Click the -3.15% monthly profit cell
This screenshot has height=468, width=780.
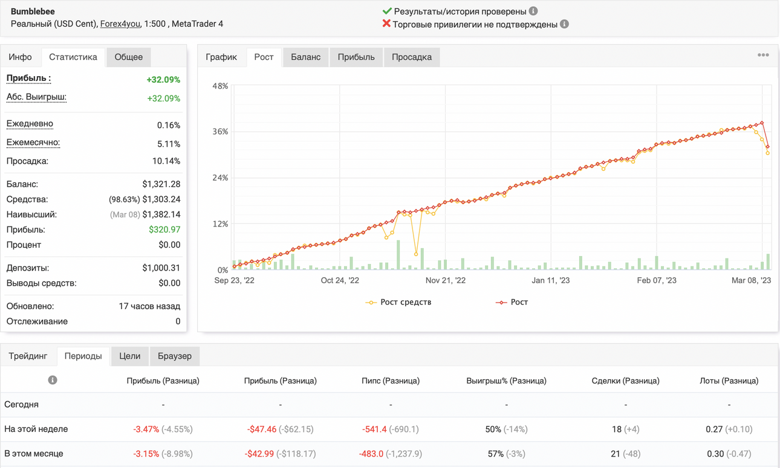[146, 454]
